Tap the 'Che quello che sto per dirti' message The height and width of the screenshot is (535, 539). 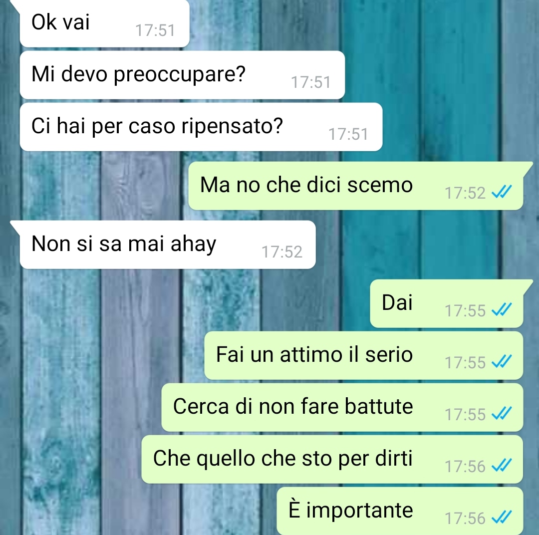pyautogui.click(x=332, y=459)
